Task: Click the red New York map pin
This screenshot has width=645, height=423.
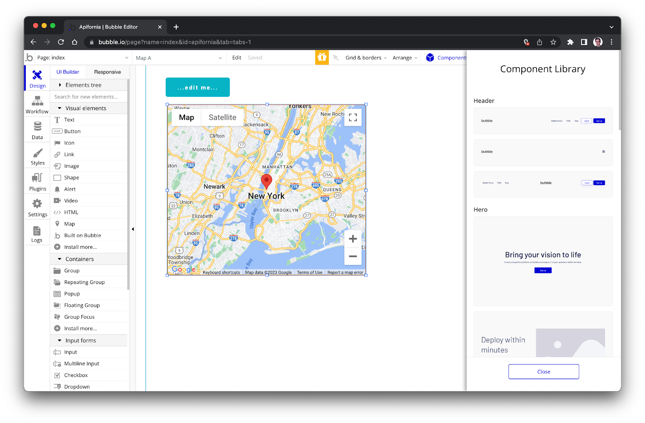Action: [266, 181]
